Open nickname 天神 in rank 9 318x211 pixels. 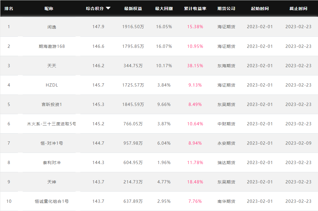[x=52, y=182]
